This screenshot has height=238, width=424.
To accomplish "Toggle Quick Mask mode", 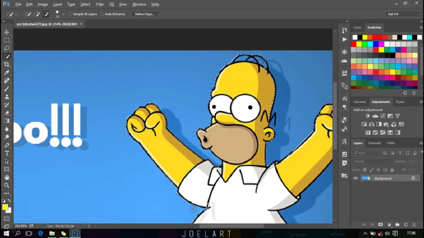I will [7, 219].
